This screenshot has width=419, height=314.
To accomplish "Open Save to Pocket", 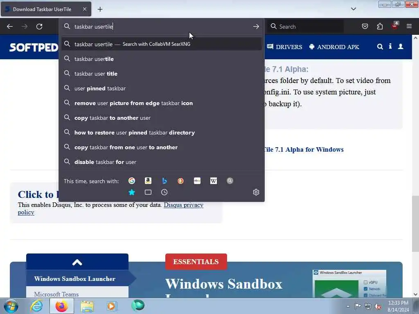I will (x=365, y=26).
